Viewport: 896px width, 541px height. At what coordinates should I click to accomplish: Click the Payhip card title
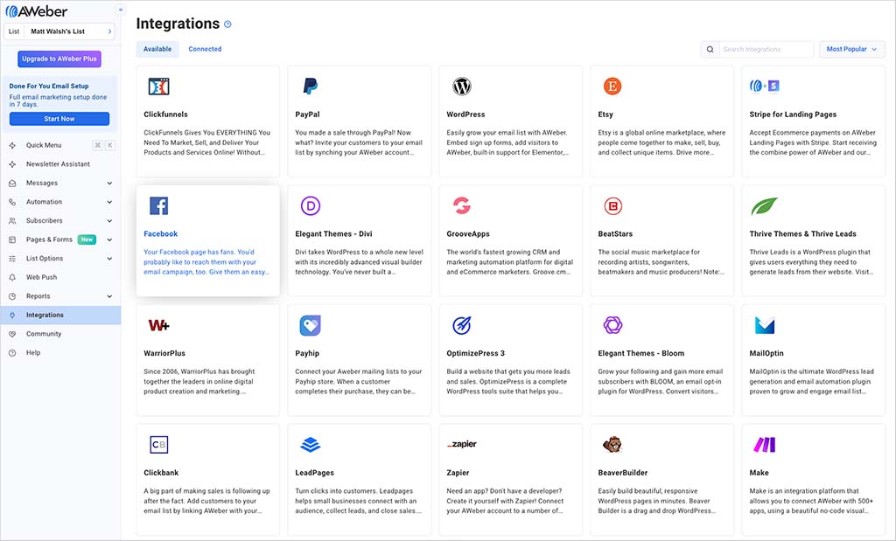(x=307, y=354)
